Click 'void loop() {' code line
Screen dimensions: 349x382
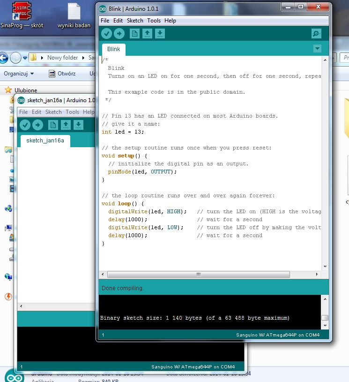pos(123,204)
